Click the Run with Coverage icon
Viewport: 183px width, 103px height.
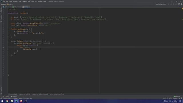pos(174,4)
